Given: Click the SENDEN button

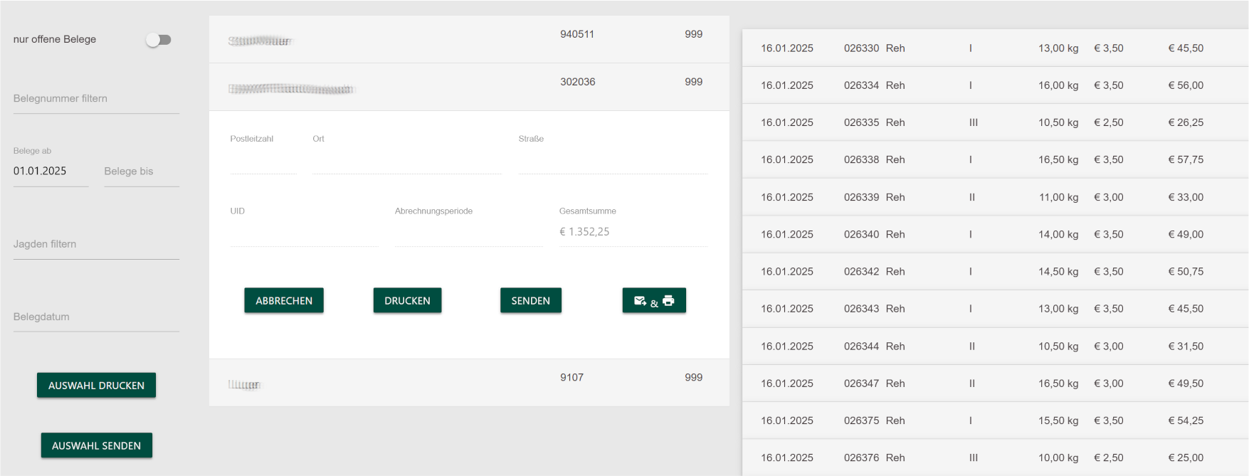Looking at the screenshot, I should coord(530,300).
